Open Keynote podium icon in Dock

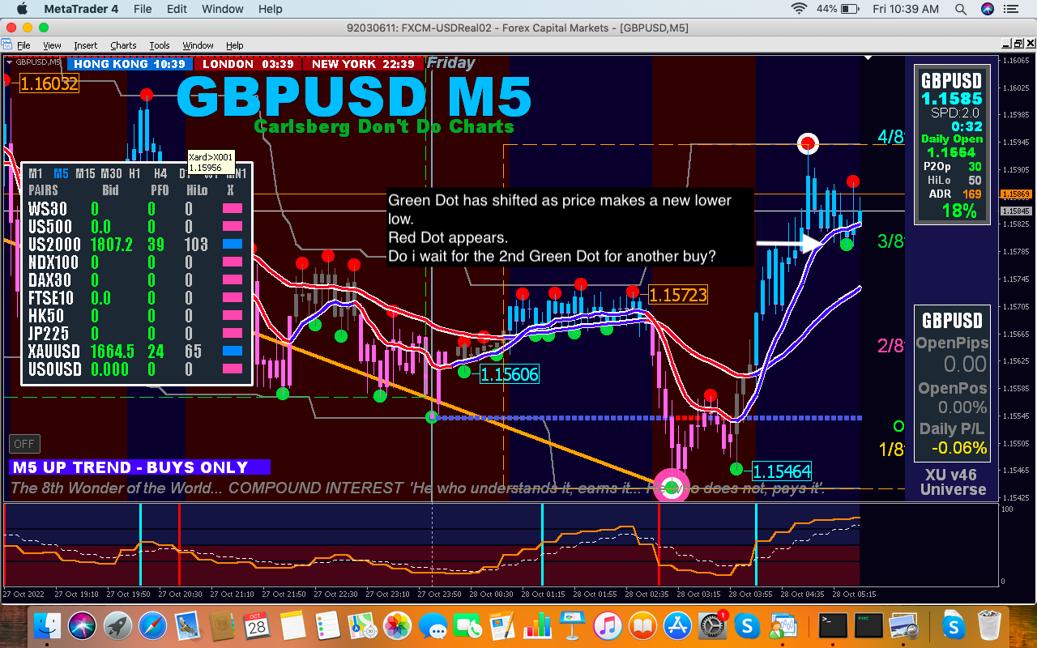point(572,626)
